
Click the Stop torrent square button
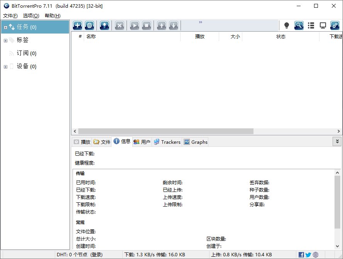tap(146, 25)
